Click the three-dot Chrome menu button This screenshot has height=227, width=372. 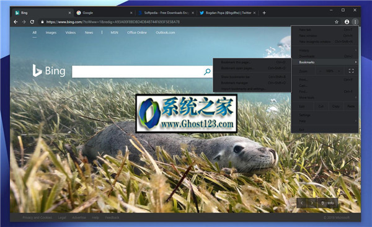(355, 22)
